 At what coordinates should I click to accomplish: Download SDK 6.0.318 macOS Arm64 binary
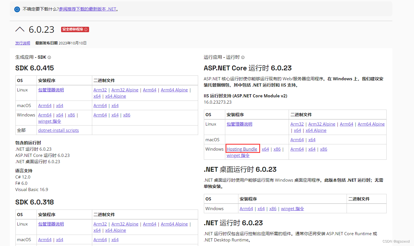(100, 239)
